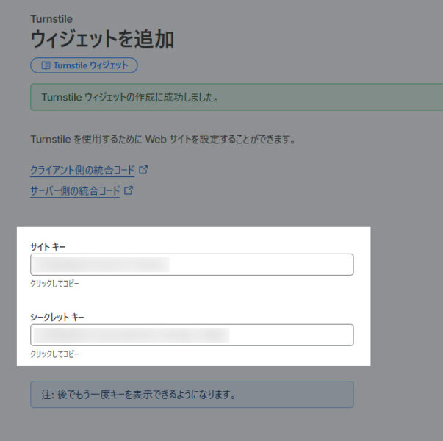Click クリックしてコピー under the サイト キー field
The height and width of the screenshot is (441, 443).
54,283
